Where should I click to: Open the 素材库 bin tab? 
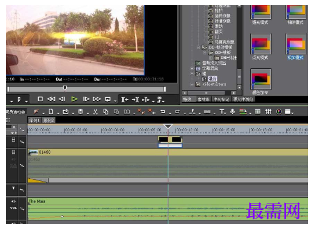pyautogui.click(x=204, y=99)
